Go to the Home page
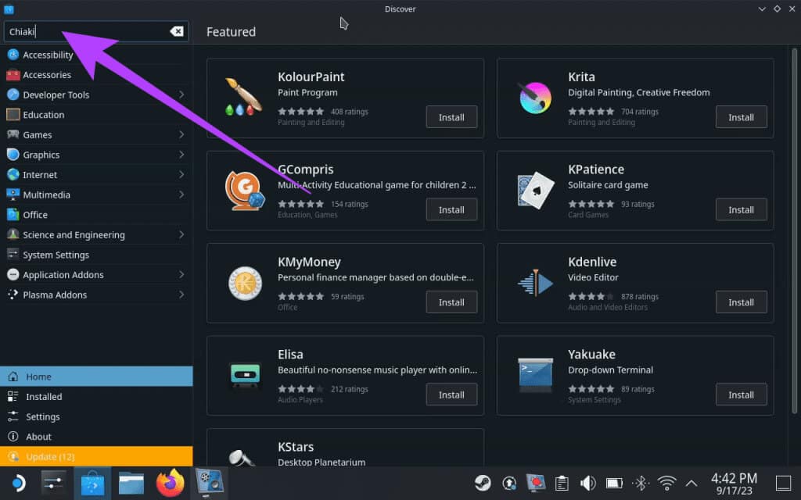This screenshot has height=500, width=801. [x=96, y=377]
